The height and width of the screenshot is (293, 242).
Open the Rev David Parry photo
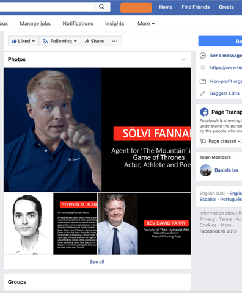click(x=144, y=223)
